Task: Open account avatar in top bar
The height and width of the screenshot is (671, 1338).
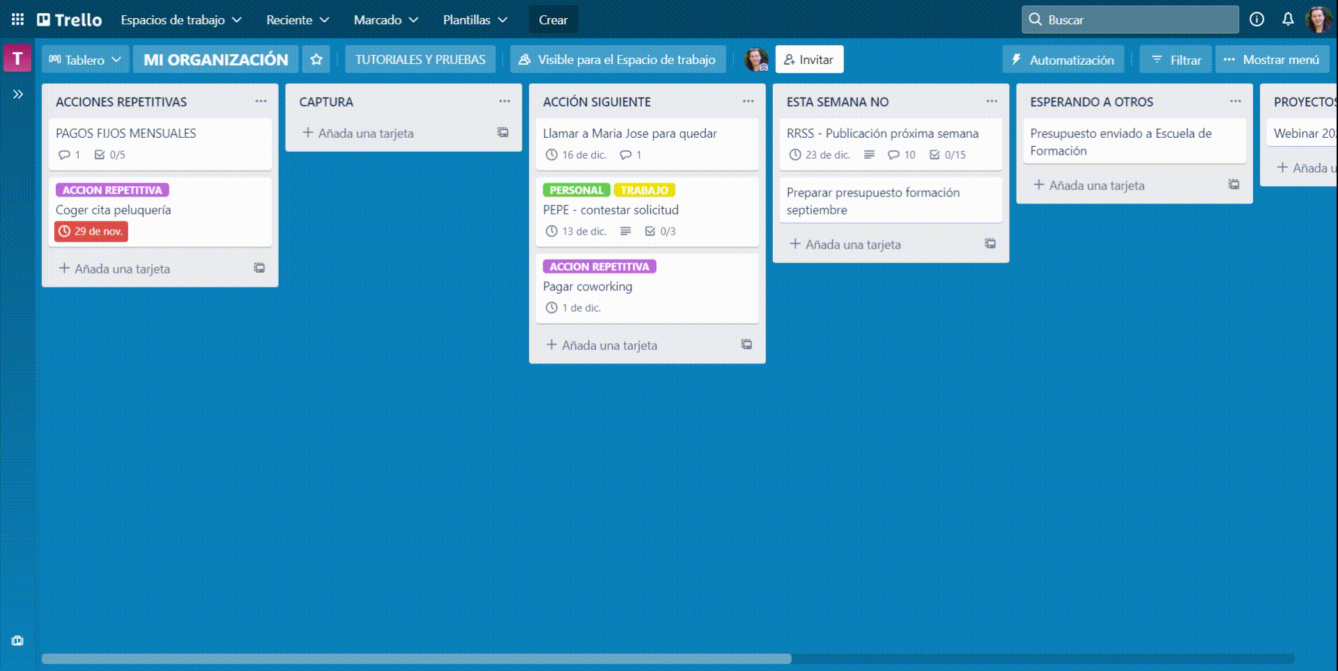Action: point(1318,19)
